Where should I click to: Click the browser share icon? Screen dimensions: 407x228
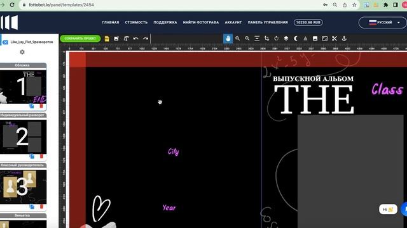click(x=345, y=5)
